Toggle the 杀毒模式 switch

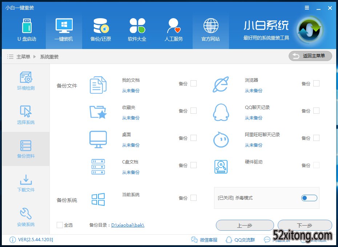(309, 198)
